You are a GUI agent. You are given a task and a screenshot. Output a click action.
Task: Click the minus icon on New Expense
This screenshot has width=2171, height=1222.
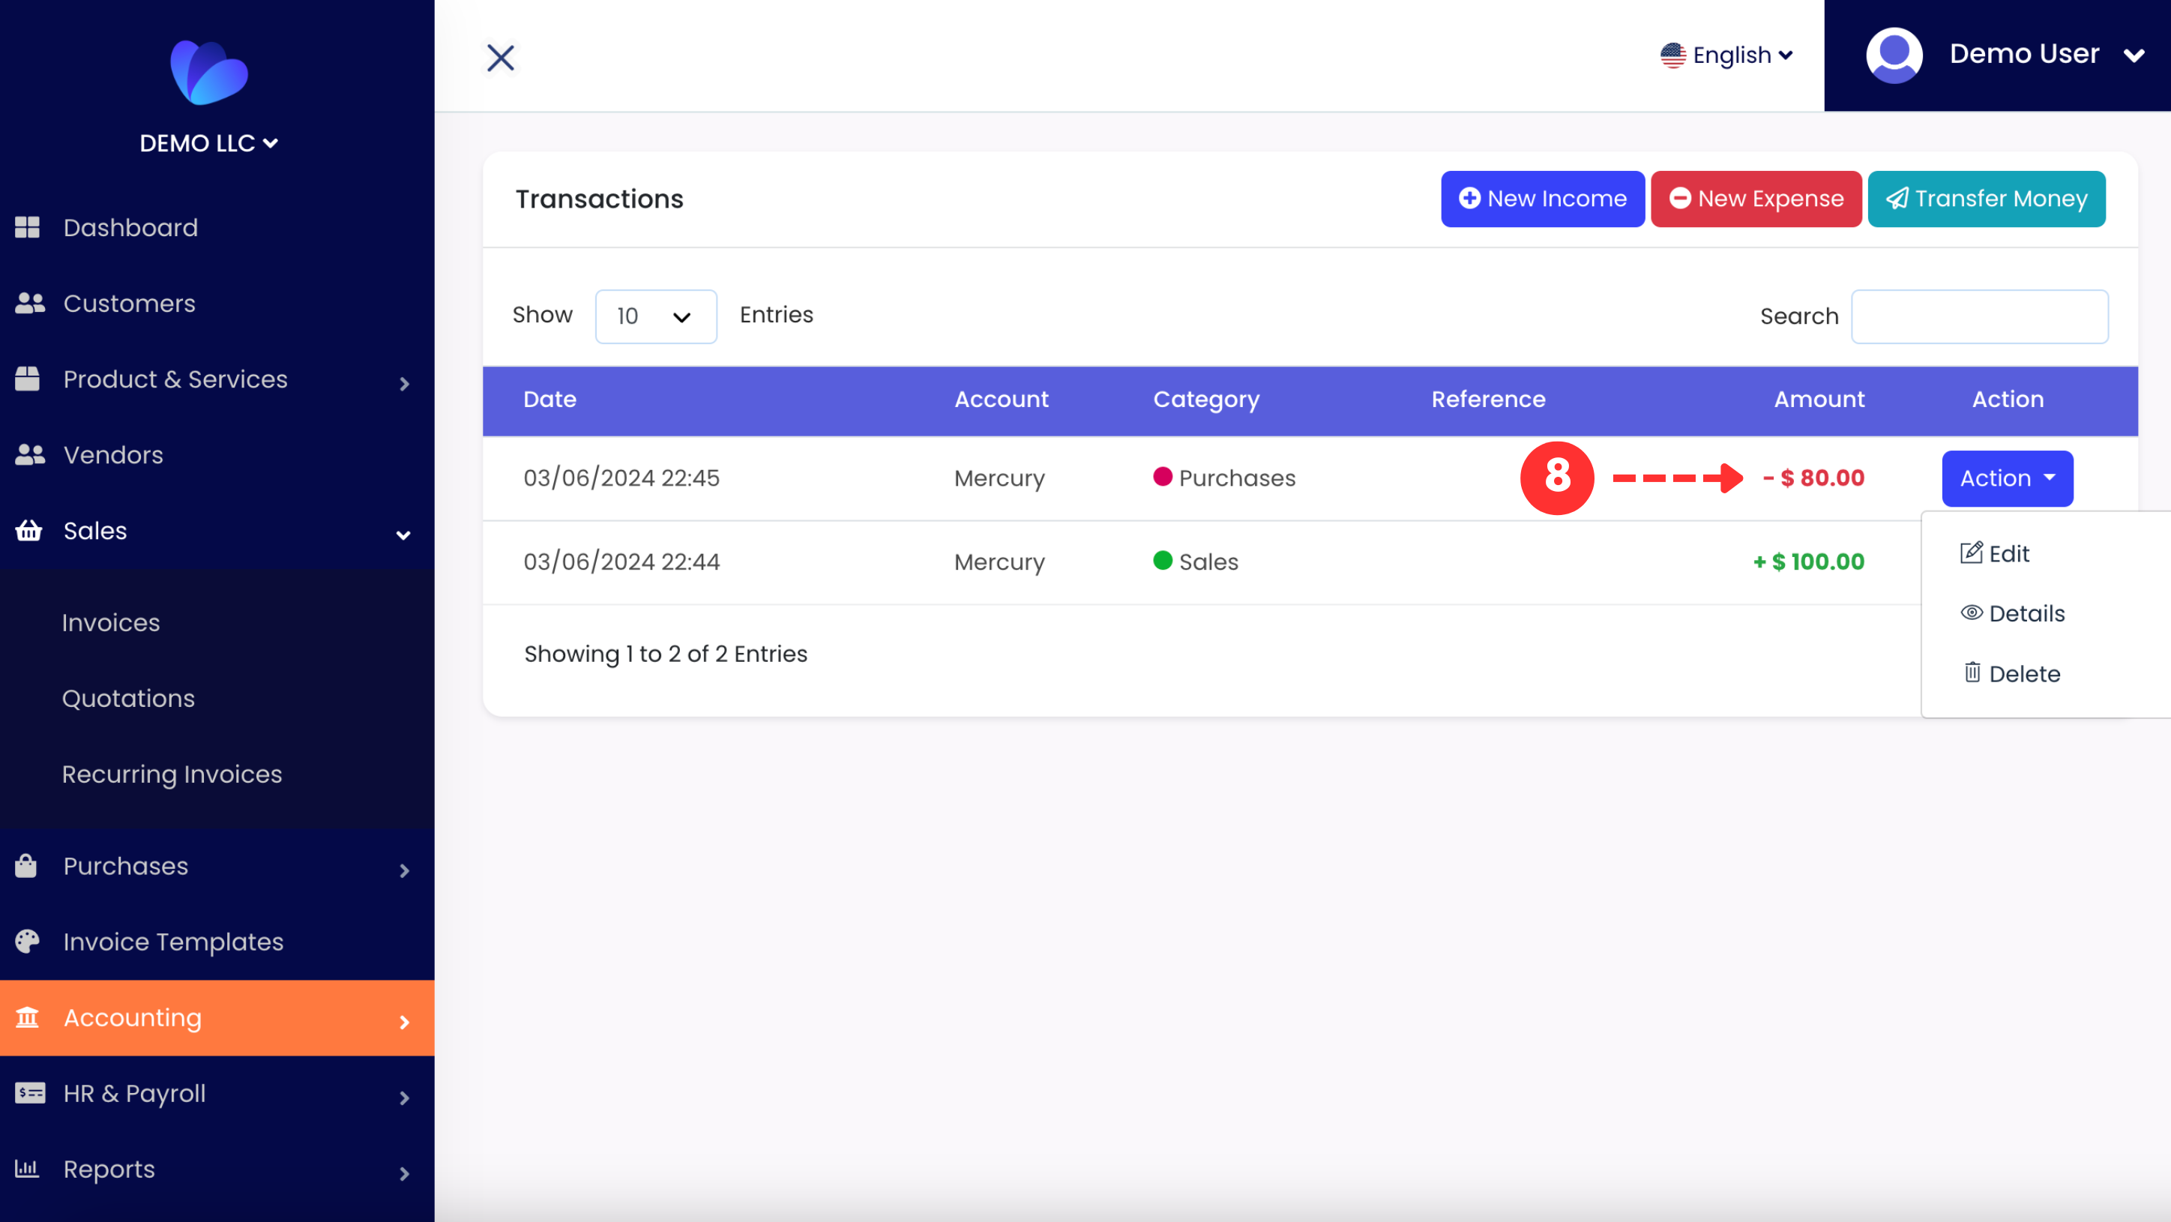1680,198
